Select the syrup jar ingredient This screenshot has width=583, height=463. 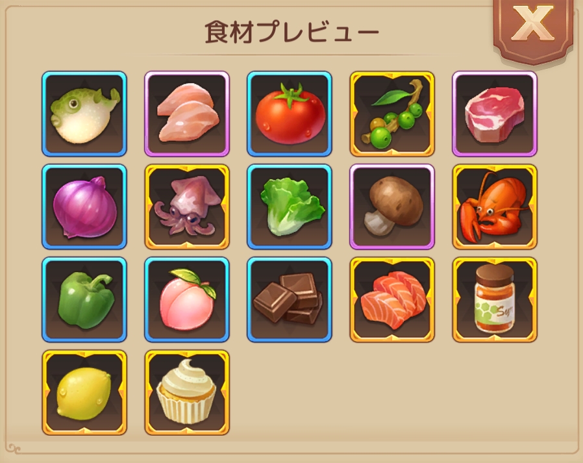point(495,300)
